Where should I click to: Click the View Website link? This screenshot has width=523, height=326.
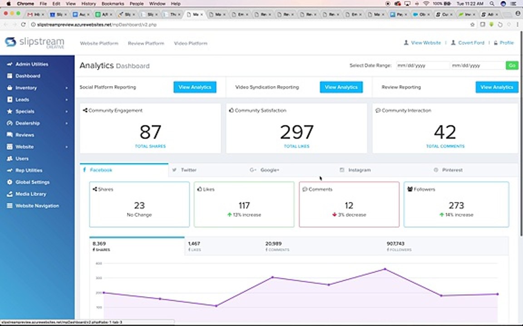tap(422, 43)
